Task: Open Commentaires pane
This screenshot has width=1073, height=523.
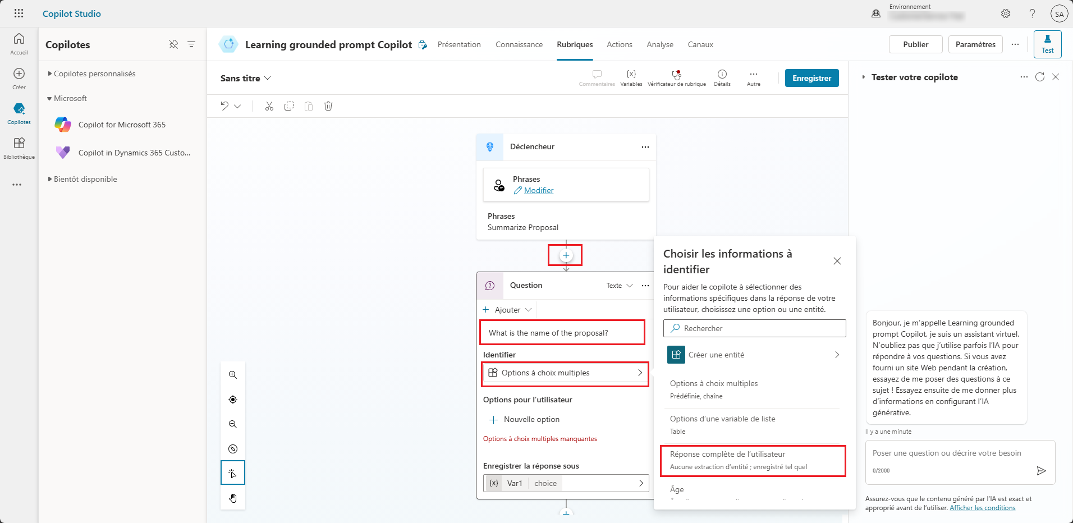Action: tap(597, 78)
